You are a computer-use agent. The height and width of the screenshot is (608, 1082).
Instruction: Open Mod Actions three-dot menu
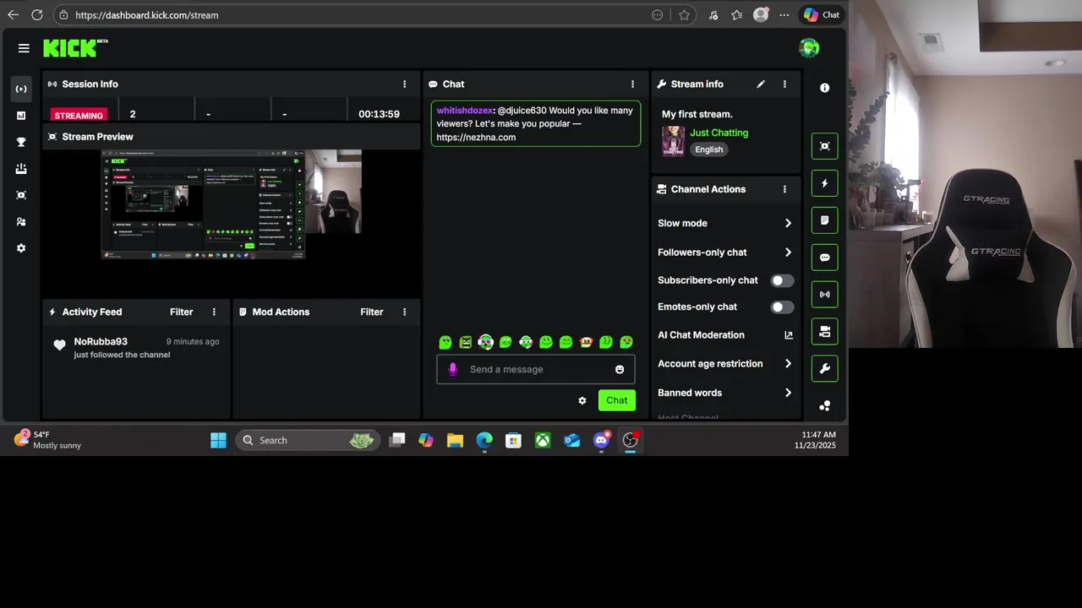(x=404, y=312)
